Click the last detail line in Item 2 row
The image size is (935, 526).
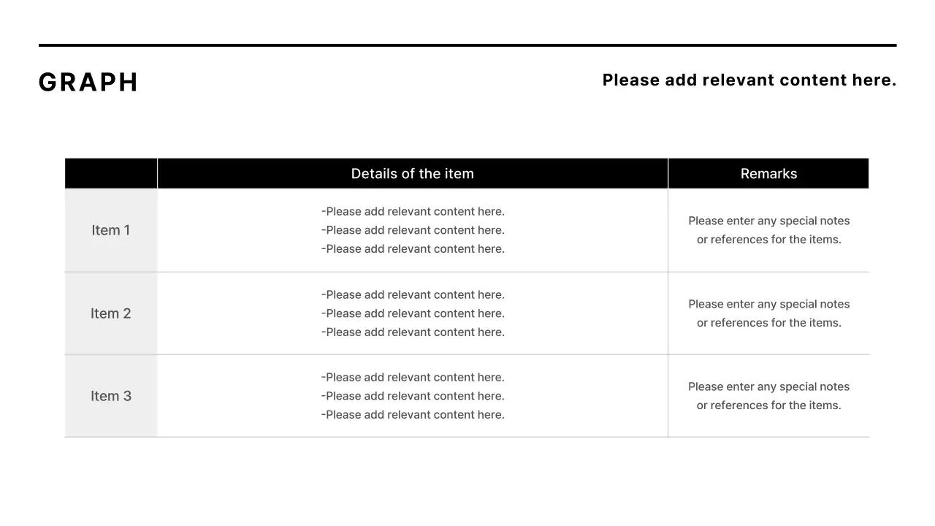coord(413,332)
